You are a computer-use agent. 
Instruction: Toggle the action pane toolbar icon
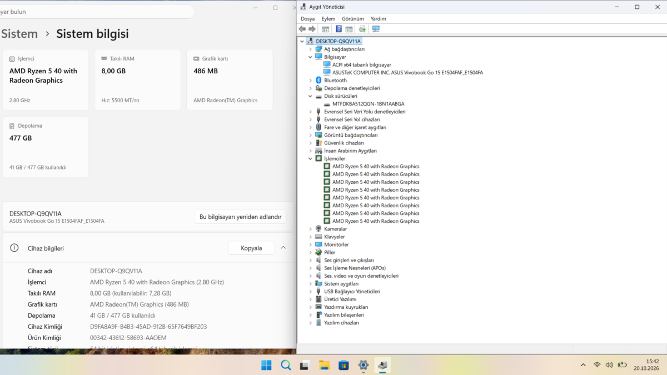pos(349,29)
